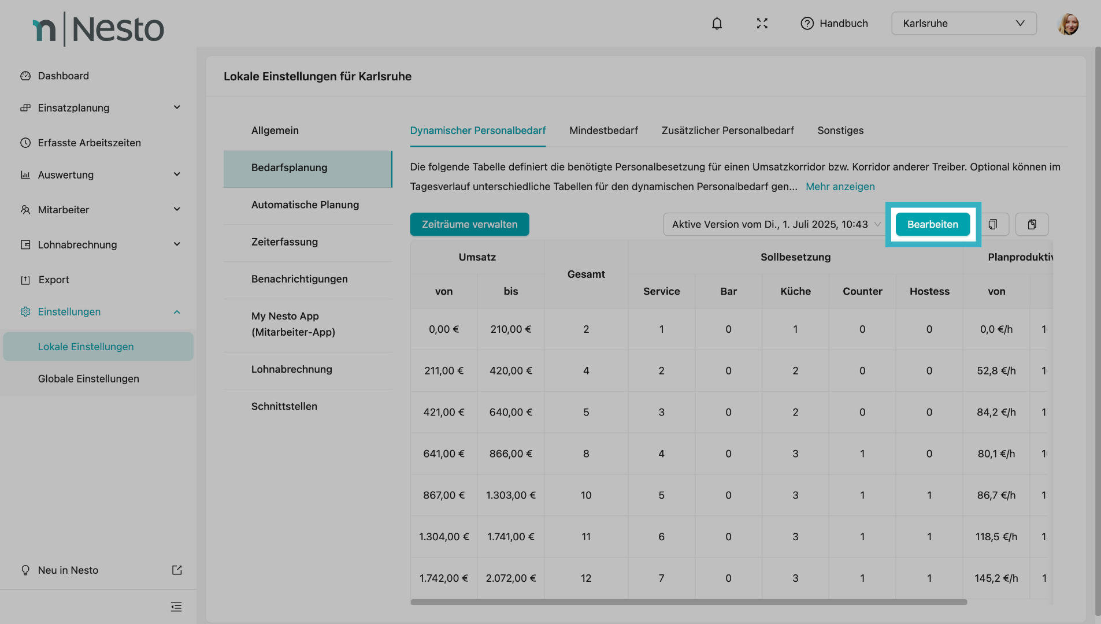
Task: Switch to Zusätzlicher Personalbedarf tab
Action: (x=727, y=131)
